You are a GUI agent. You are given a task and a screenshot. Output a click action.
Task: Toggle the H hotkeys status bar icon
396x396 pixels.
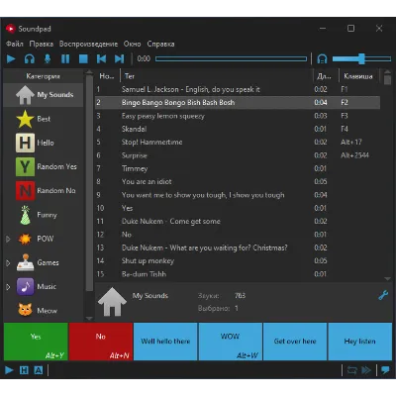24,370
